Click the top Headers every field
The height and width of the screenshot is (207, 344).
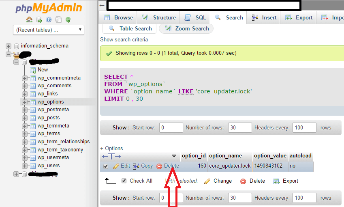(304, 128)
